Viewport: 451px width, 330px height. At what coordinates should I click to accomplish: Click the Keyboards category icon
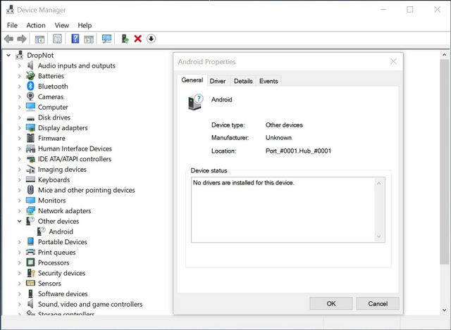[x=30, y=179]
